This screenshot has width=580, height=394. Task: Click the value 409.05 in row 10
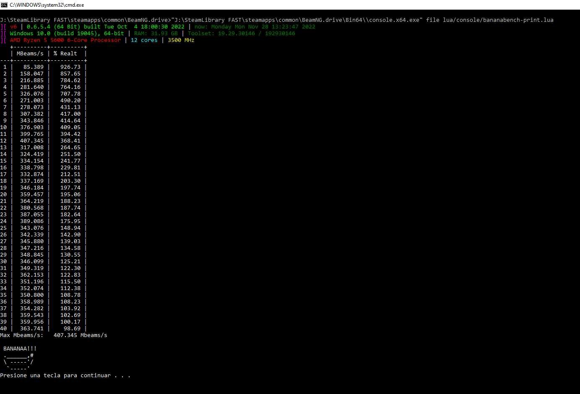click(70, 127)
